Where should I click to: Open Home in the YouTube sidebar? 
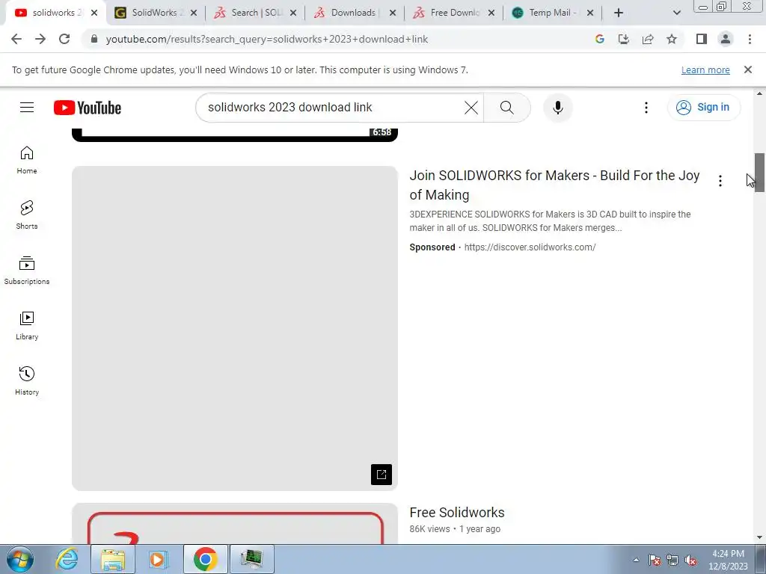[27, 160]
